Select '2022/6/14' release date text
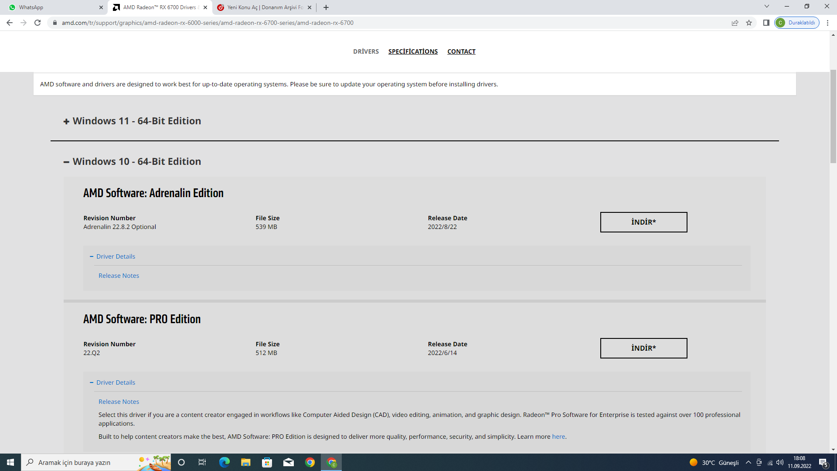The height and width of the screenshot is (471, 837). coord(442,353)
